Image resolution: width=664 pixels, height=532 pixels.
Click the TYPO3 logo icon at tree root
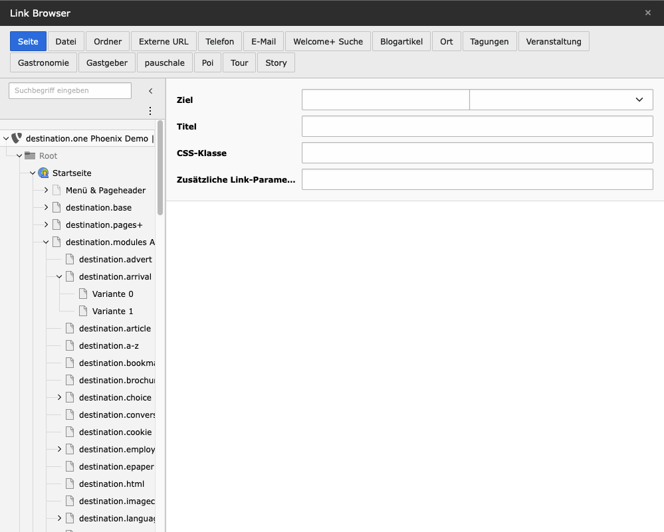point(17,138)
